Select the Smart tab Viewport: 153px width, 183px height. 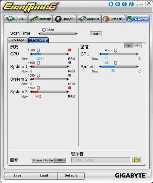click(113, 19)
